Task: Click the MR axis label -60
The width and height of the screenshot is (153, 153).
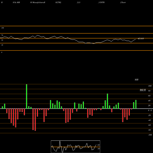Action: pos(149,125)
